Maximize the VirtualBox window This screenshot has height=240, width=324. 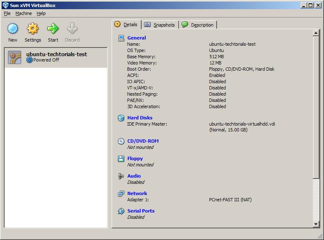[x=310, y=5]
